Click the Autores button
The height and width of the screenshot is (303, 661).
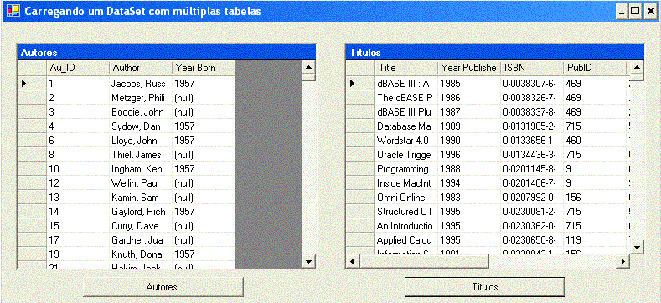click(x=163, y=287)
